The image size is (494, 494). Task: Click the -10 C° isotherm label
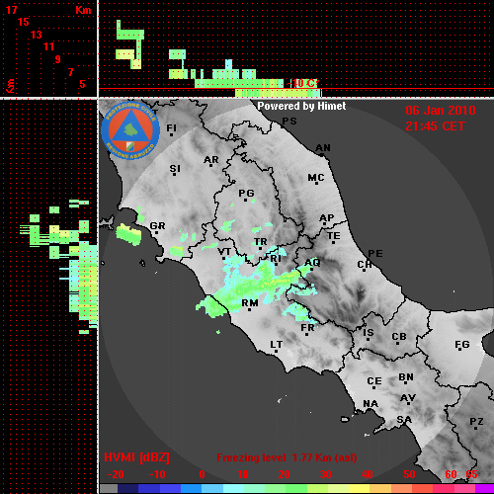304,83
